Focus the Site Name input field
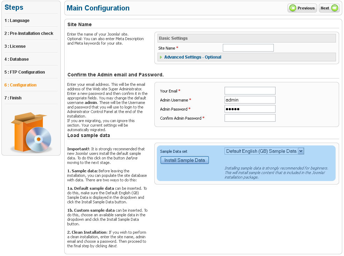The height and width of the screenshot is (256, 344). click(248, 48)
